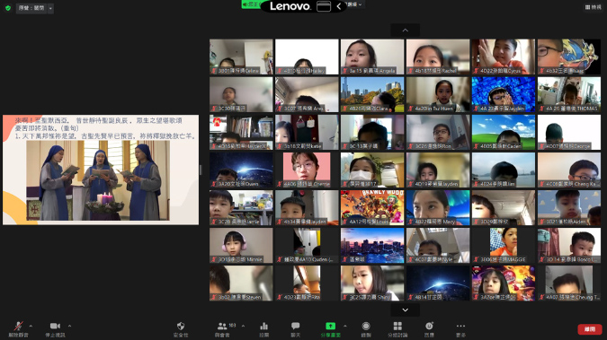Open the View layout menu at top right
This screenshot has width=607, height=340.
click(593, 7)
